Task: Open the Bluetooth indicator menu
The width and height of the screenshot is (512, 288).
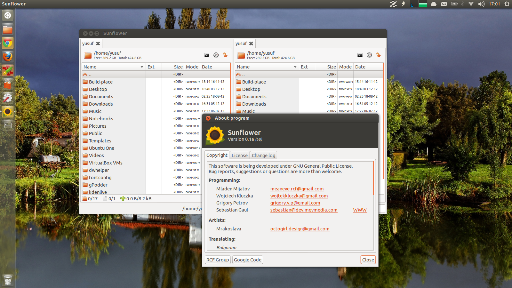Action: coord(462,4)
